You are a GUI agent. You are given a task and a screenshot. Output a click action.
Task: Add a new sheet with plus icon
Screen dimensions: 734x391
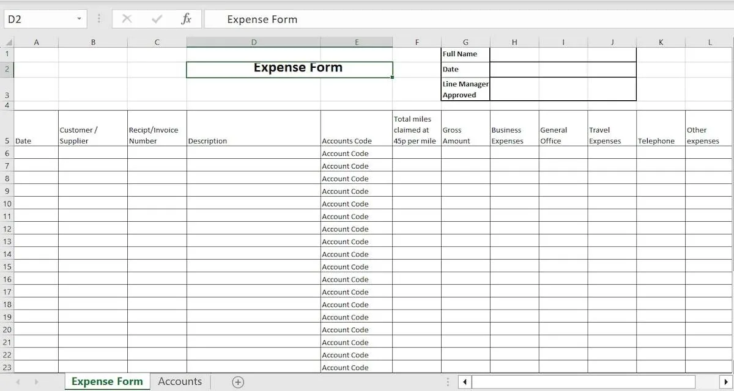[238, 382]
